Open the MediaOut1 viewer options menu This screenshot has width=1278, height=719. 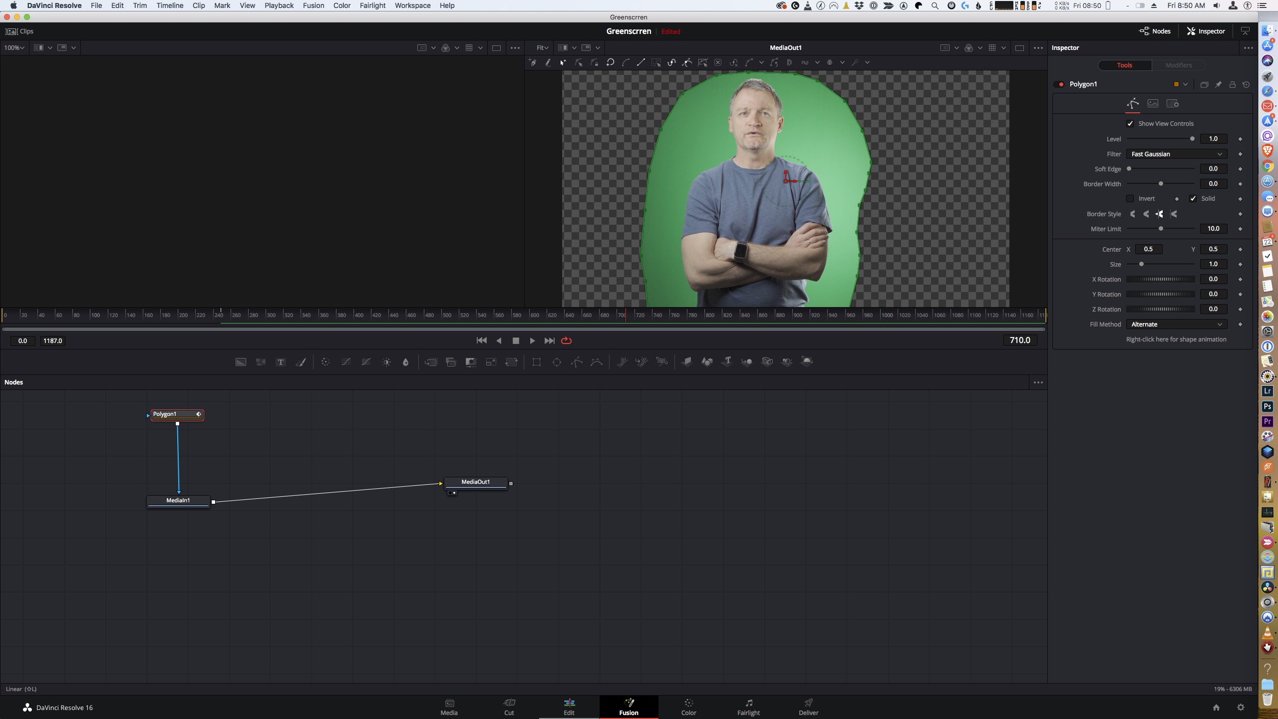click(1038, 48)
